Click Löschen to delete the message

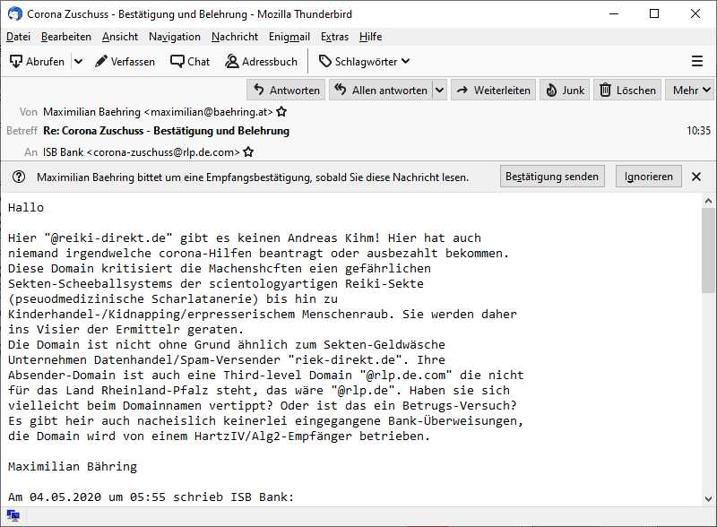point(627,91)
